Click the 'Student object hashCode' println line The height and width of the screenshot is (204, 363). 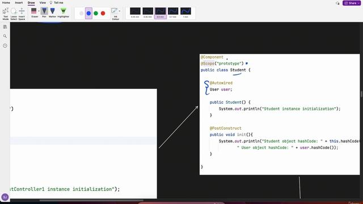pos(289,141)
